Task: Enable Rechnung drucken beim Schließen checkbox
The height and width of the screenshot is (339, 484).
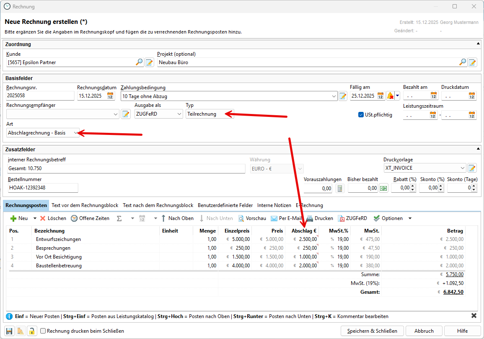Action: click(x=43, y=331)
